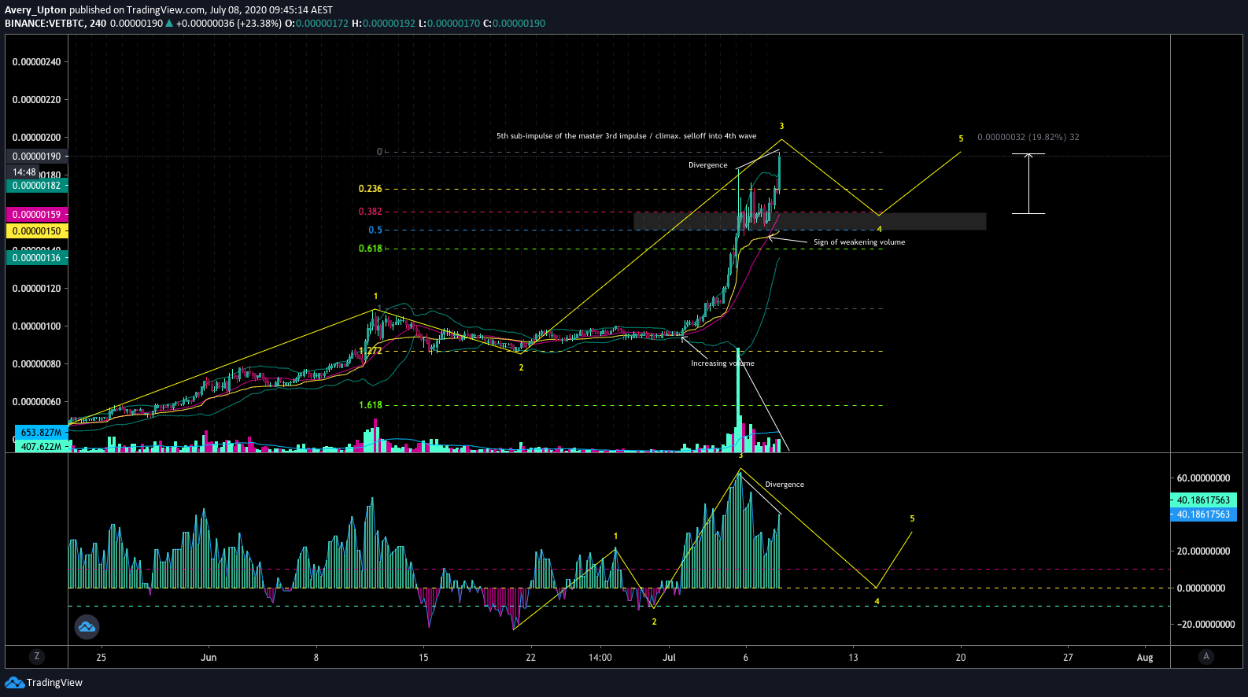Click the 0.00000240 price axis value

click(36, 62)
